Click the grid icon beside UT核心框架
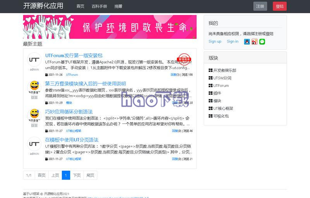The image size is (310, 198). [x=210, y=108]
